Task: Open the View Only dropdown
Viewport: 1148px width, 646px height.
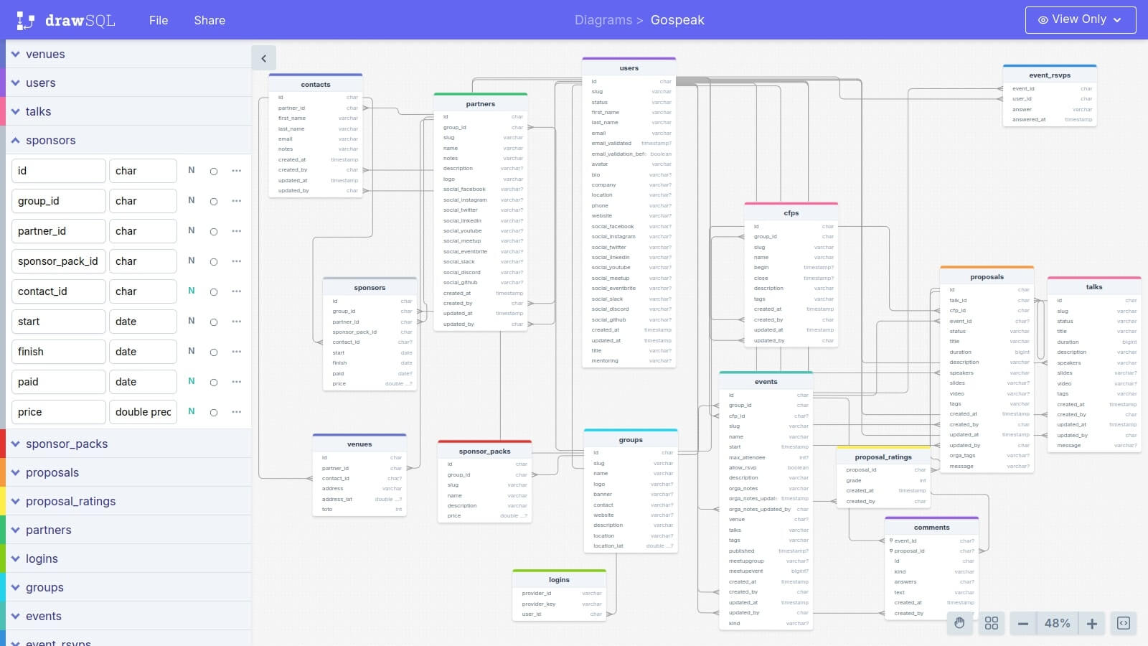Action: [1119, 19]
